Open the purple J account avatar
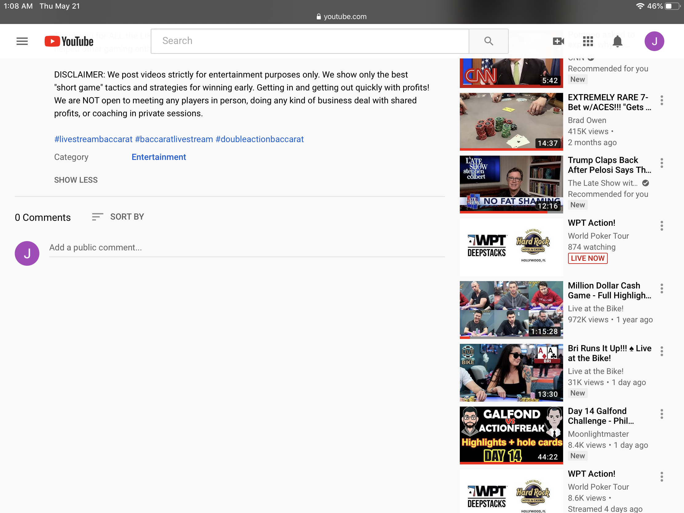 [x=654, y=41]
